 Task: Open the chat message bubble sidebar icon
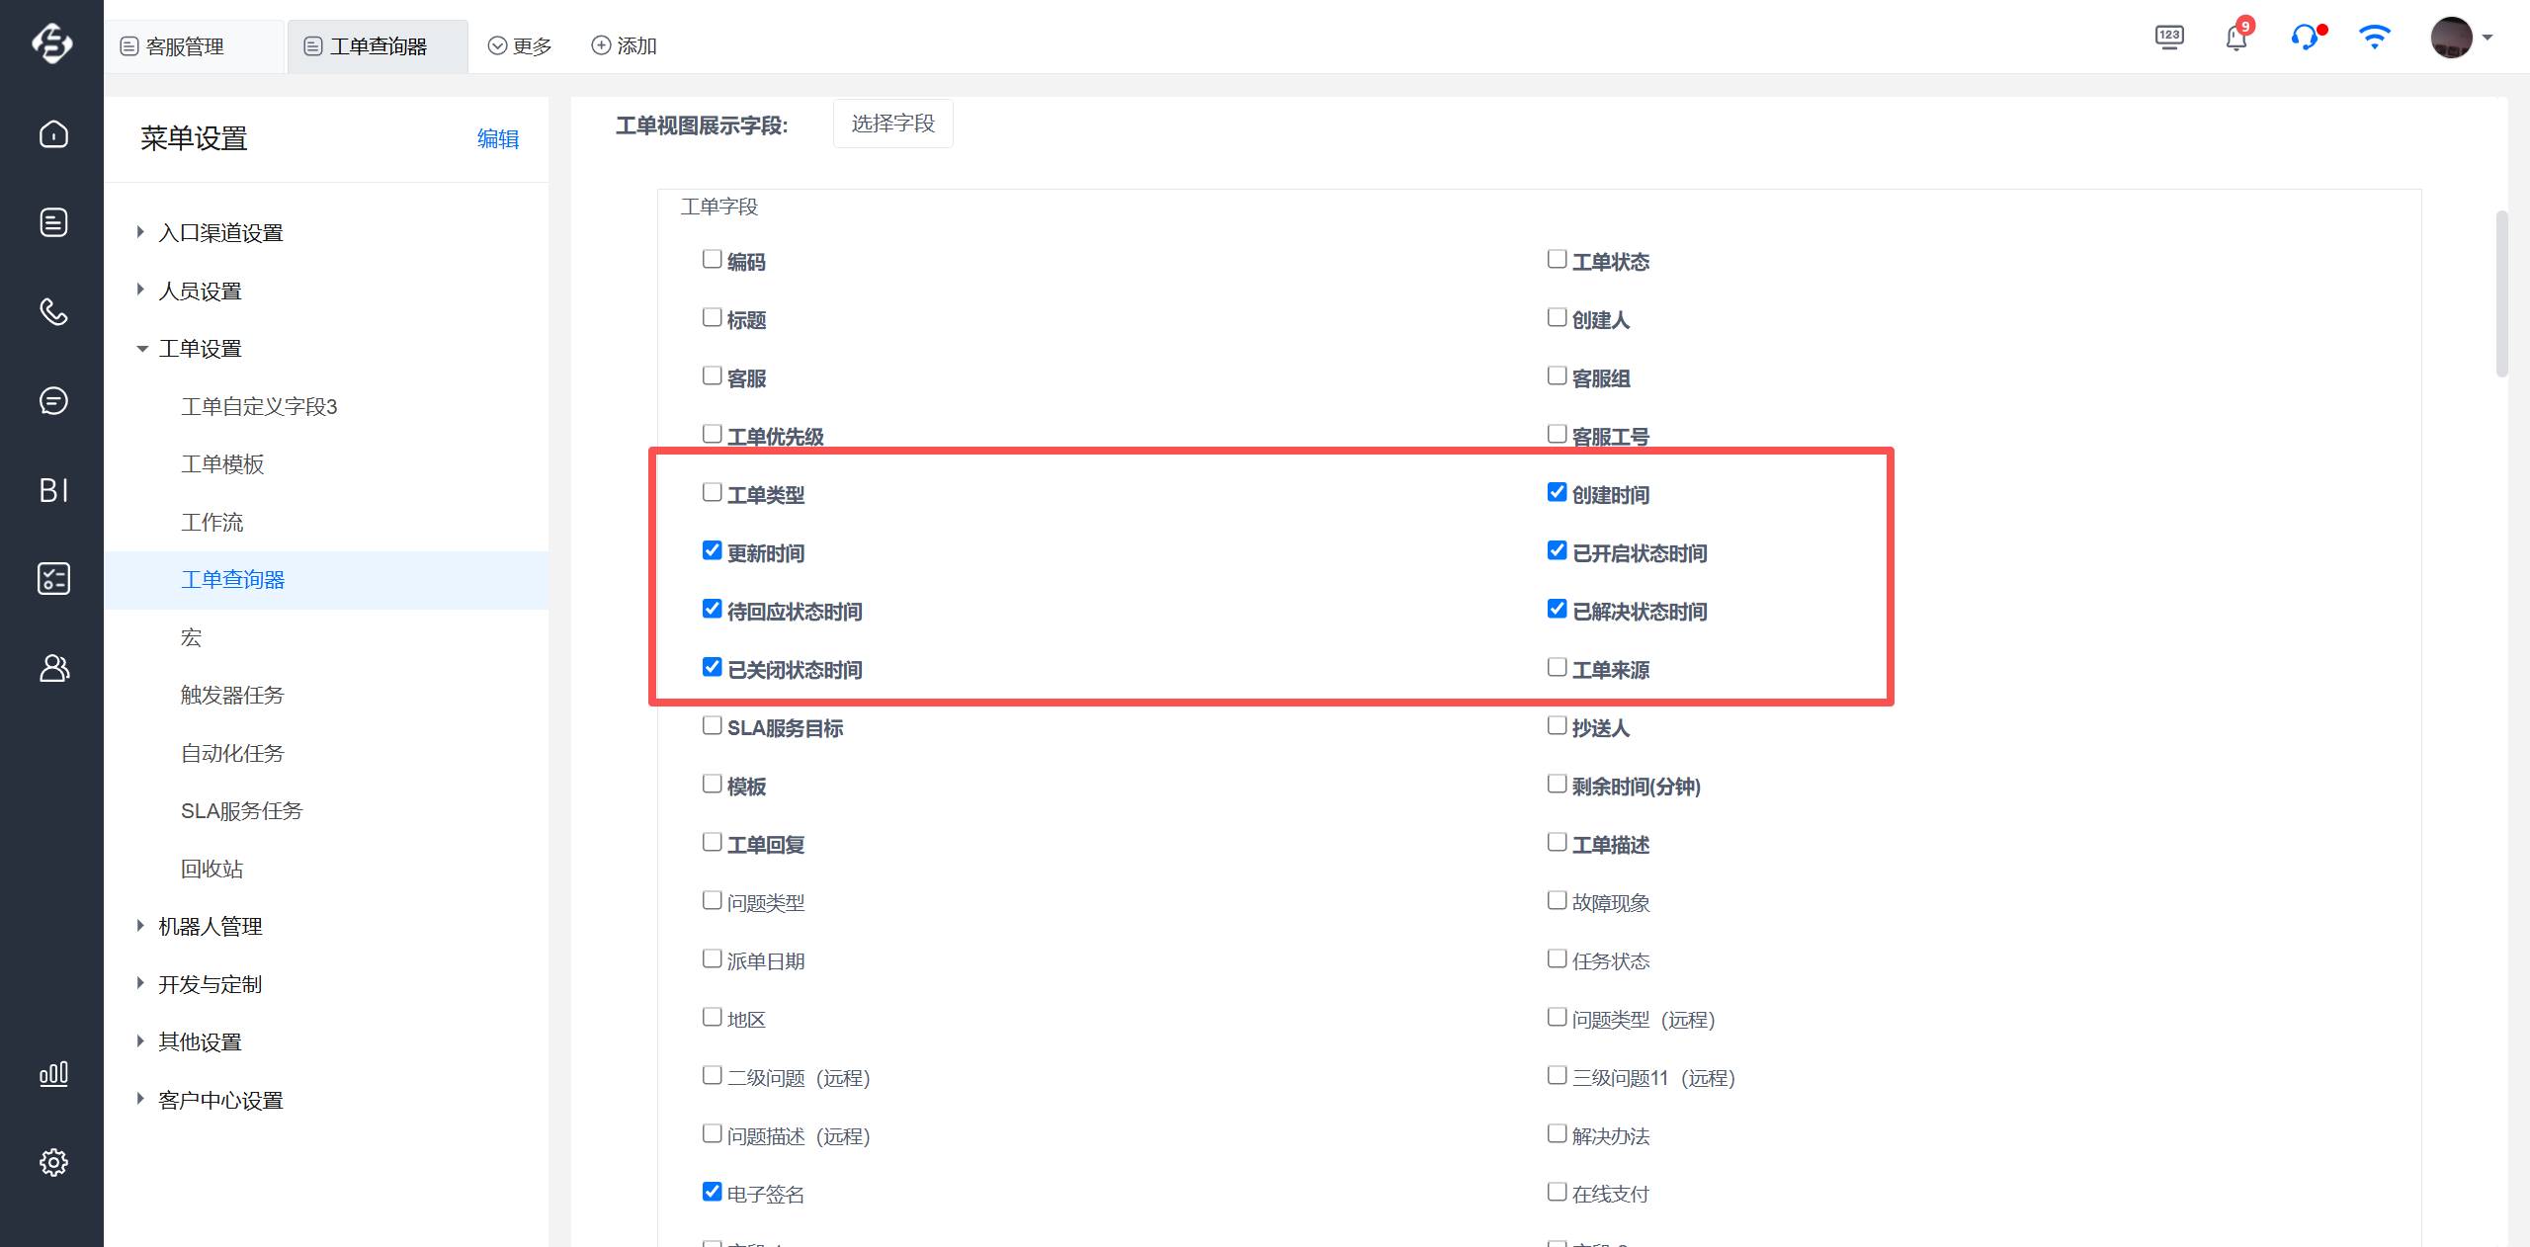pyautogui.click(x=53, y=401)
